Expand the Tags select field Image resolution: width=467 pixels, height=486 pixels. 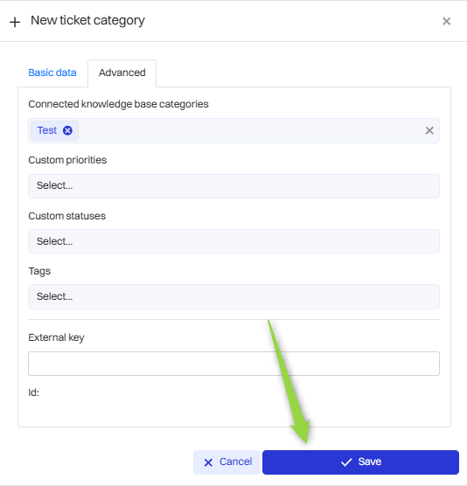[233, 296]
